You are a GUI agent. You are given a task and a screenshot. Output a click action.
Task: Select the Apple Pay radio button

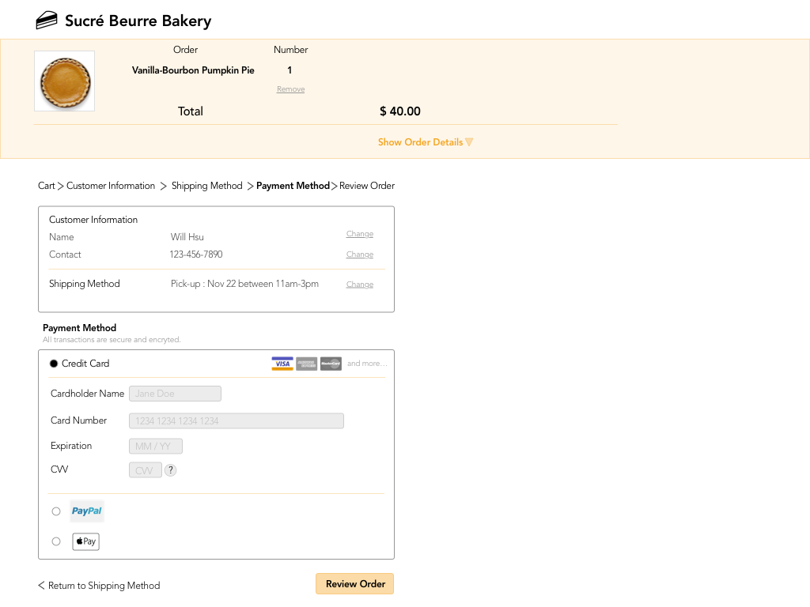pyautogui.click(x=56, y=541)
